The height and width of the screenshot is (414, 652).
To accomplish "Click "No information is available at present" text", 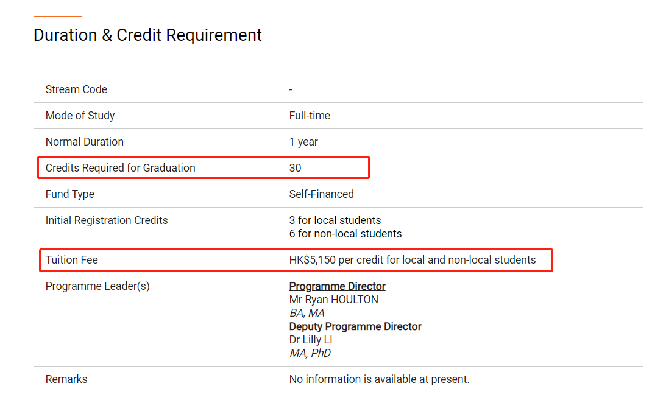I will click(379, 379).
